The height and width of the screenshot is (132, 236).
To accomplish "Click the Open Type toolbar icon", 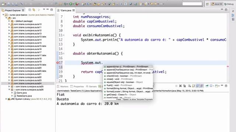I will click(x=94, y=4).
